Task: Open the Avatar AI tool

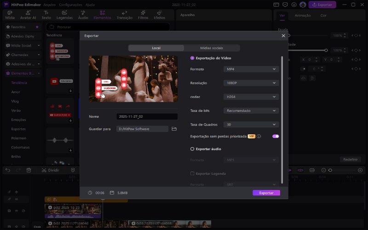Action: coord(28,15)
